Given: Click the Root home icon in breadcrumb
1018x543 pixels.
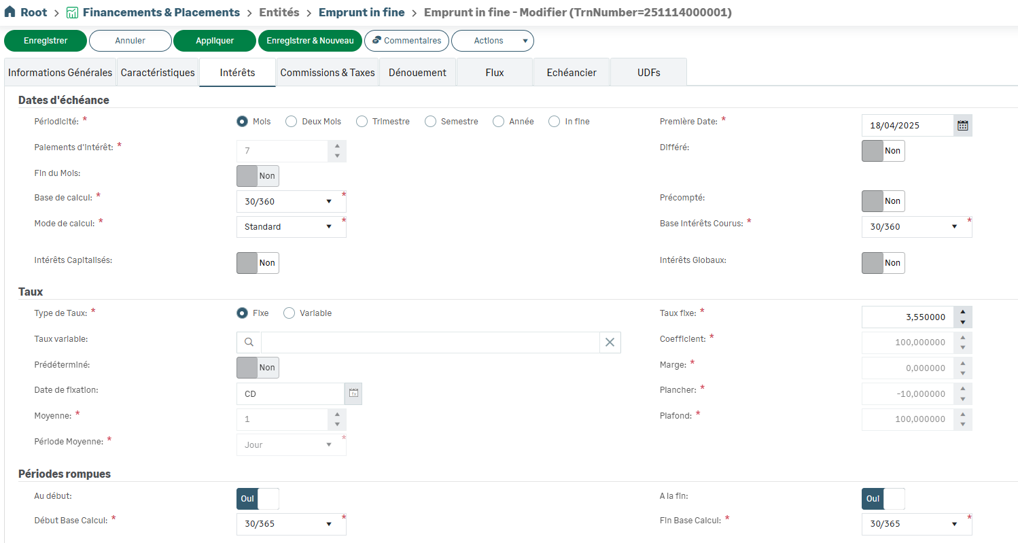Looking at the screenshot, I should 10,12.
